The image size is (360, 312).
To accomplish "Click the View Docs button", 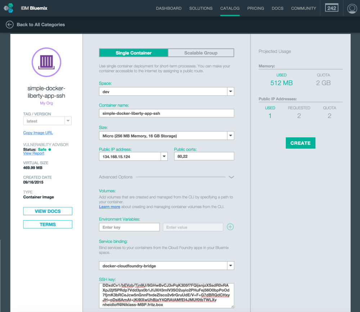I will [48, 211].
